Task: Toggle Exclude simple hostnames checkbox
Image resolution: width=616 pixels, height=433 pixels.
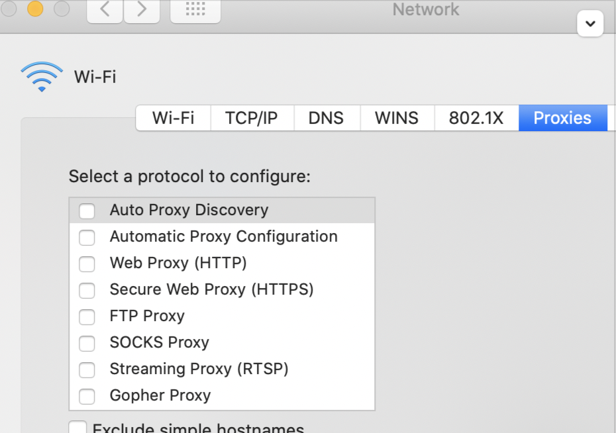Action: [78, 428]
